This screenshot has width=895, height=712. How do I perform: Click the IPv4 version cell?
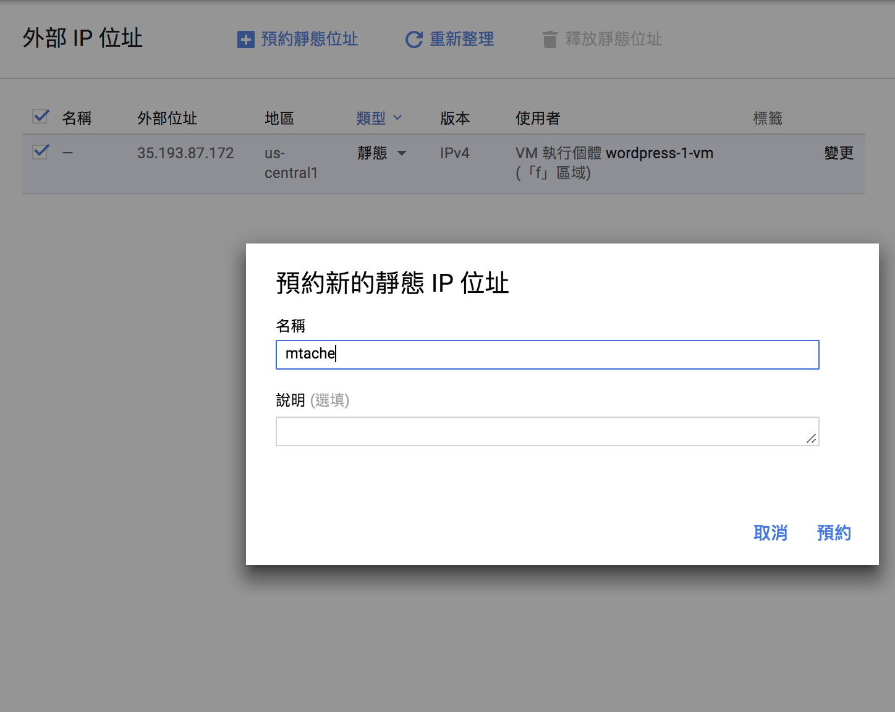pyautogui.click(x=455, y=153)
